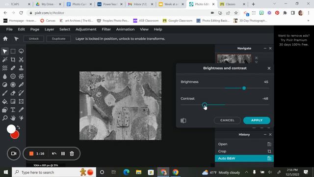Image resolution: width=314 pixels, height=177 pixels.
Task: Select the Brush draw tool
Action: click(5, 93)
